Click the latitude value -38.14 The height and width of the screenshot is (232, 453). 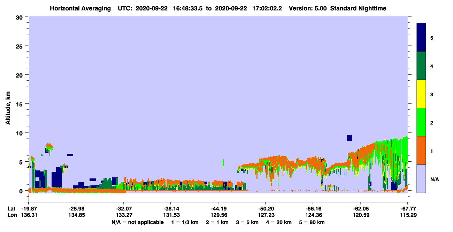click(170, 209)
